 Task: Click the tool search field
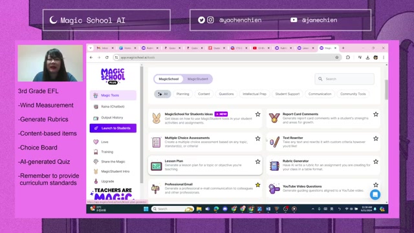tap(344, 79)
